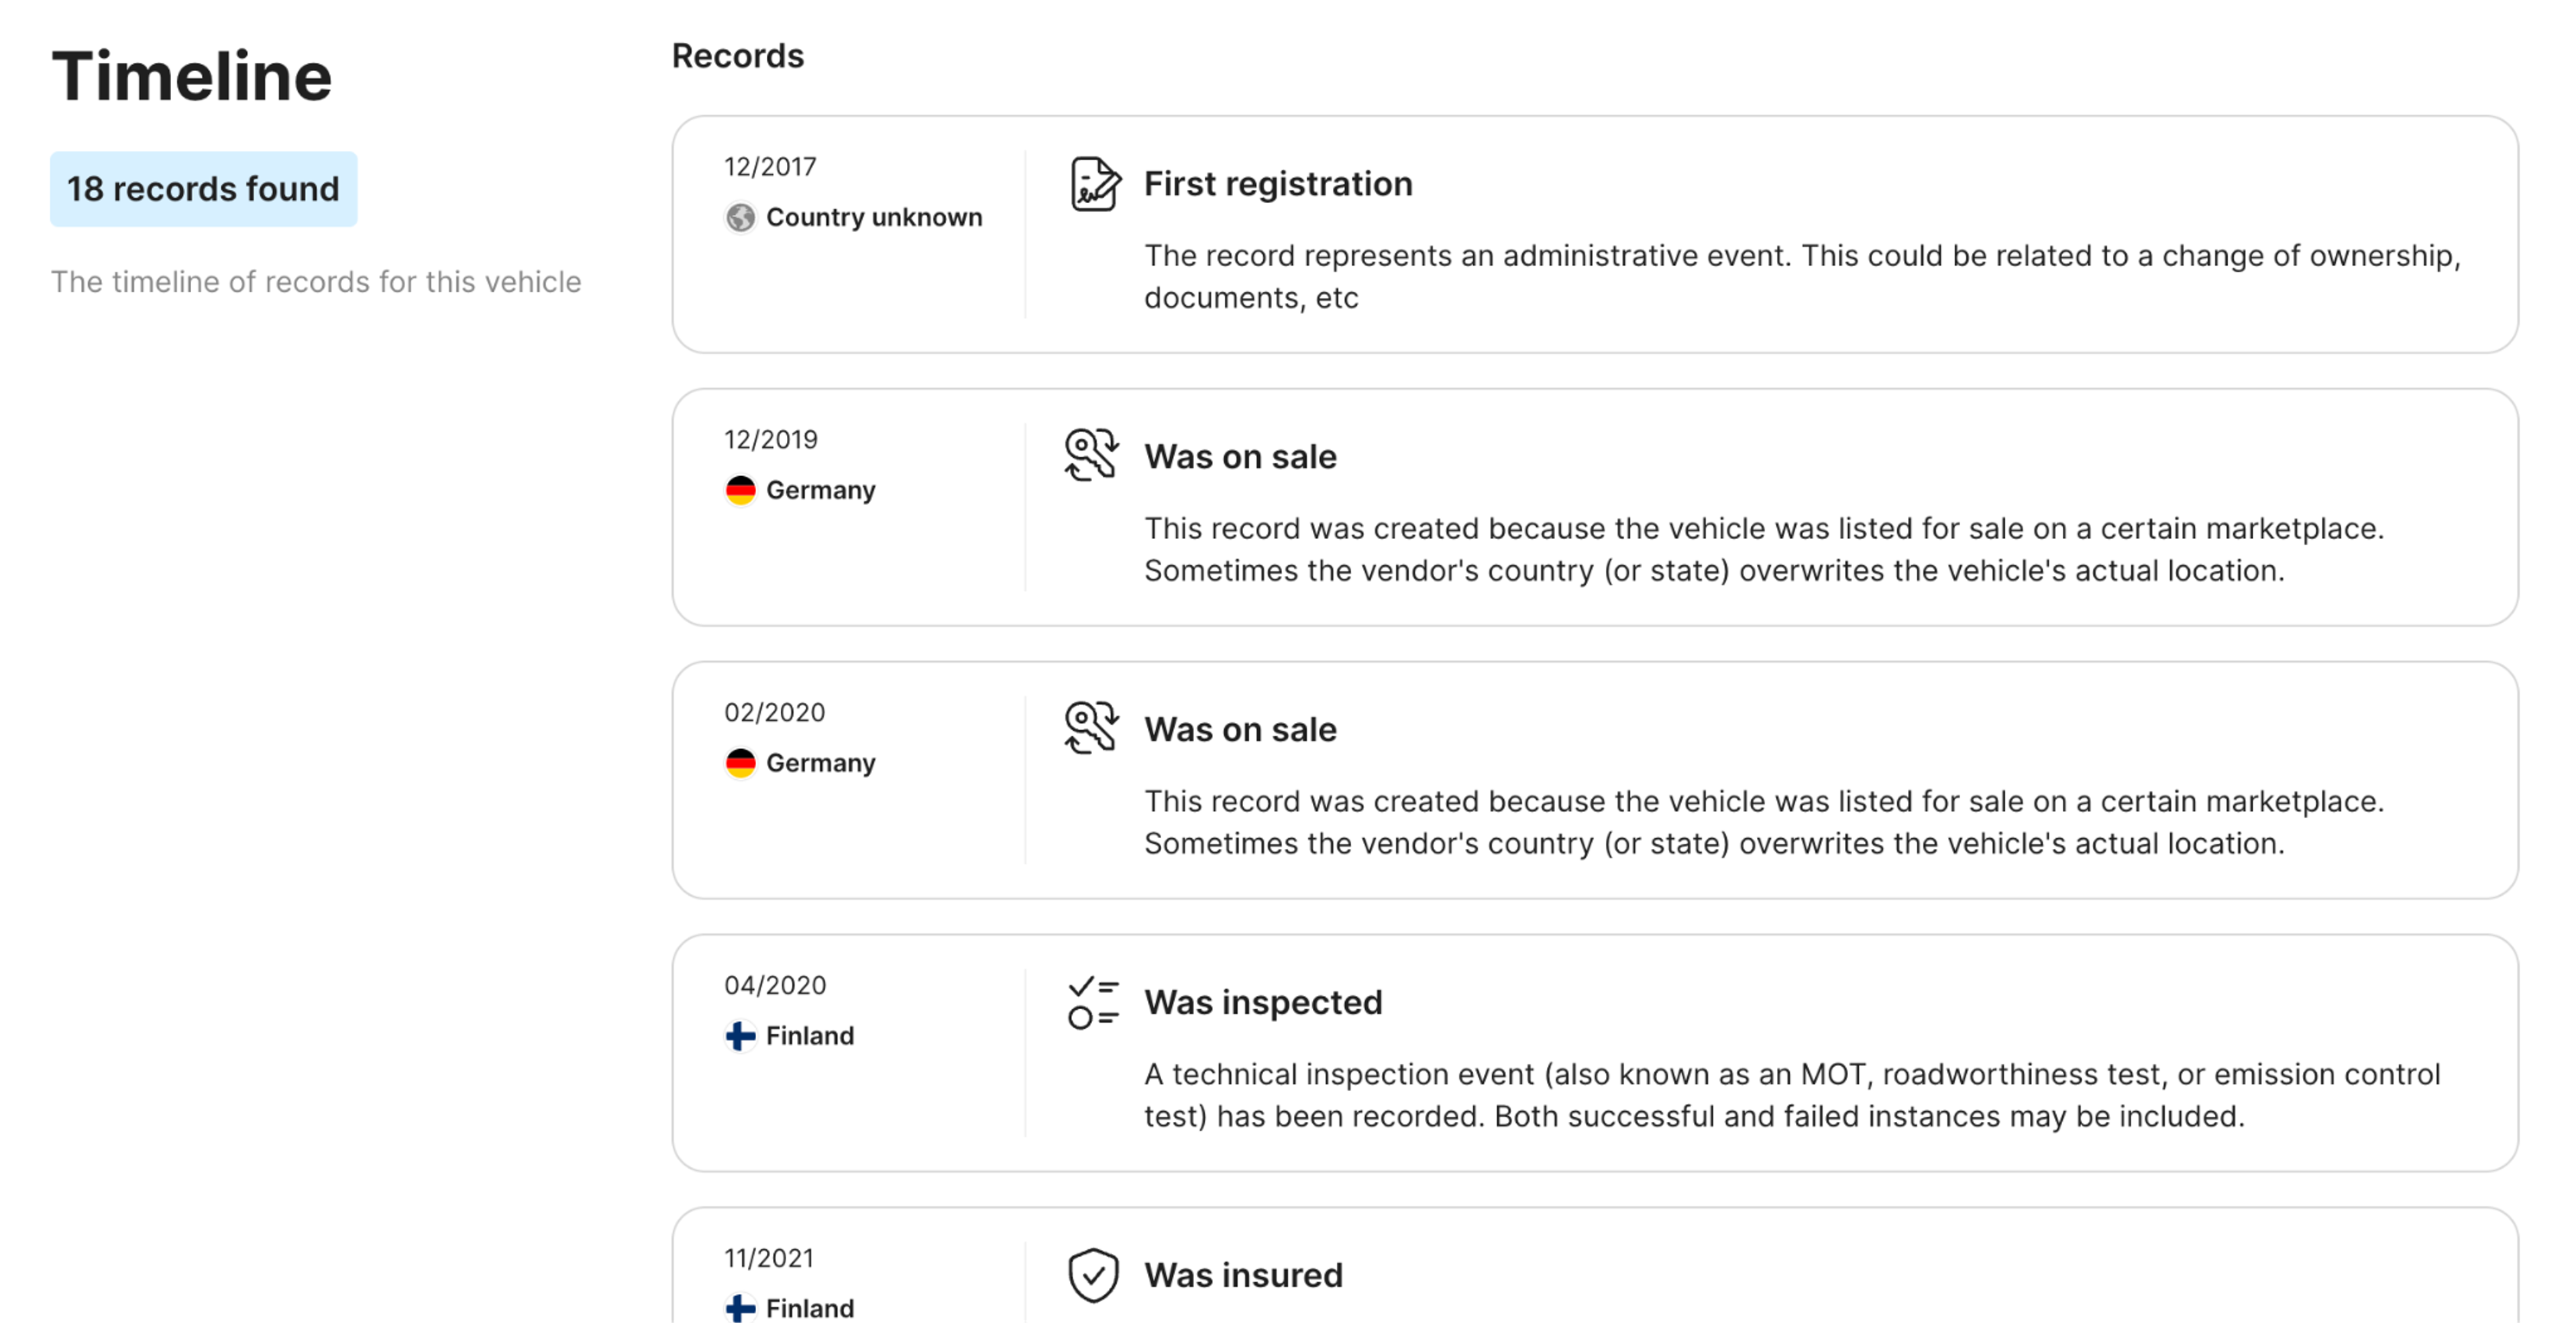
Task: Click the Was inspected heading
Action: (1262, 1002)
